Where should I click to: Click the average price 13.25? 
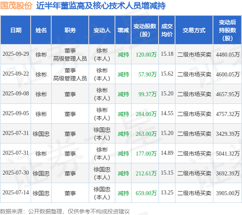[x=167, y=193]
